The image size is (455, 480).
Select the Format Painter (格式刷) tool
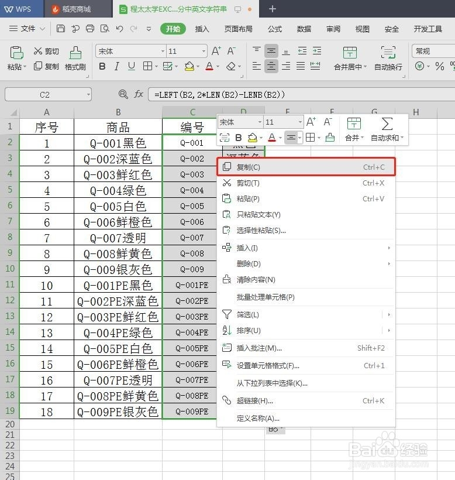click(75, 58)
